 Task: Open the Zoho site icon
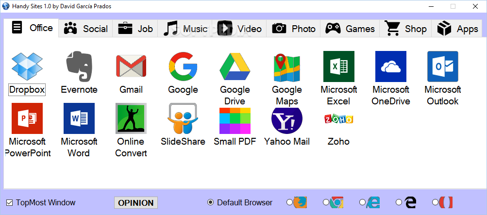coord(339,119)
